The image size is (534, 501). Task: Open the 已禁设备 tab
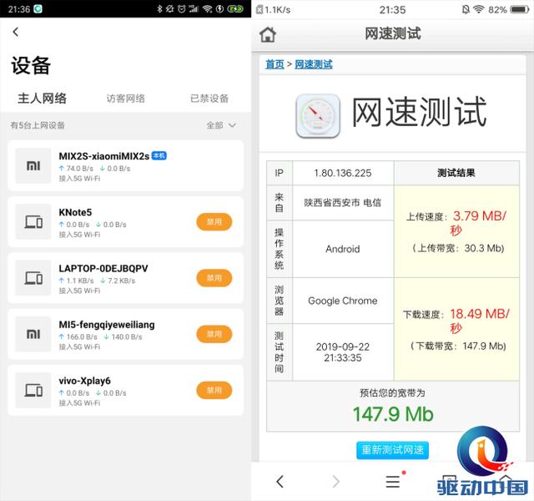pos(209,99)
